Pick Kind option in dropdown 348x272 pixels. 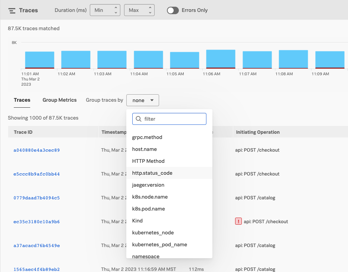pos(169,221)
